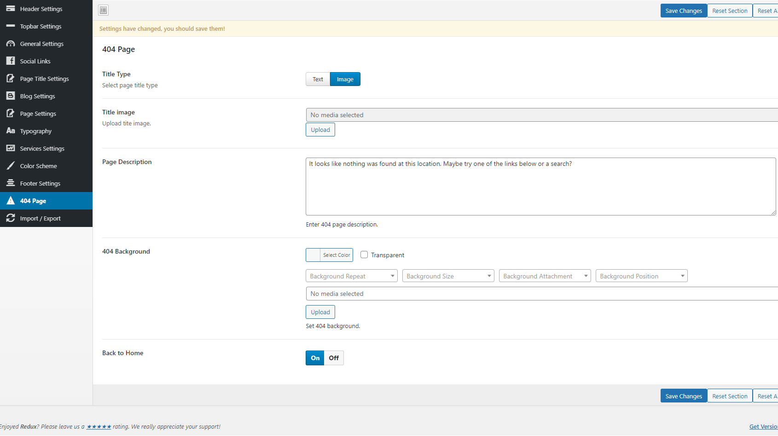Click into the Page Description text area
This screenshot has height=436, width=778.
point(540,187)
